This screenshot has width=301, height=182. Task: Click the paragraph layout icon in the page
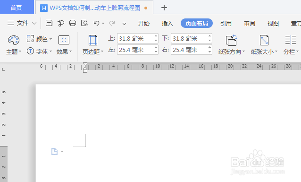coord(54,151)
